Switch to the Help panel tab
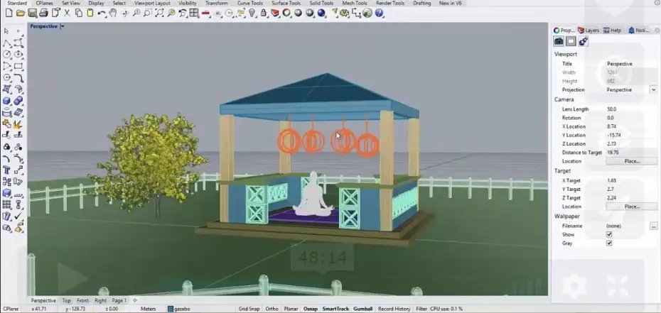This screenshot has width=661, height=313. 613,31
